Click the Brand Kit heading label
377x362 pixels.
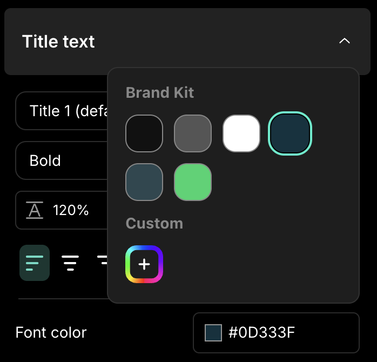point(160,92)
